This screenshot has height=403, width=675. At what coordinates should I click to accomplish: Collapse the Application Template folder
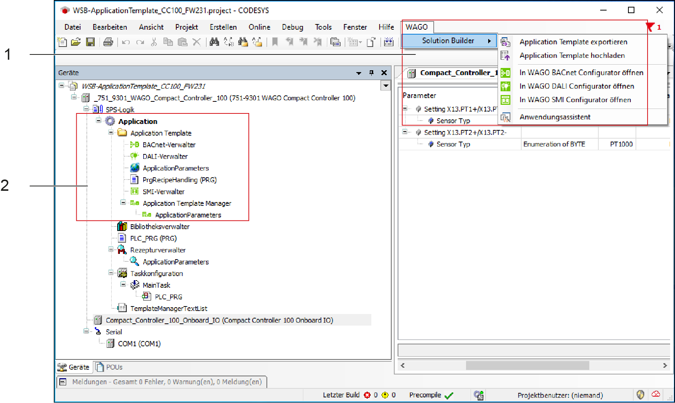[111, 132]
